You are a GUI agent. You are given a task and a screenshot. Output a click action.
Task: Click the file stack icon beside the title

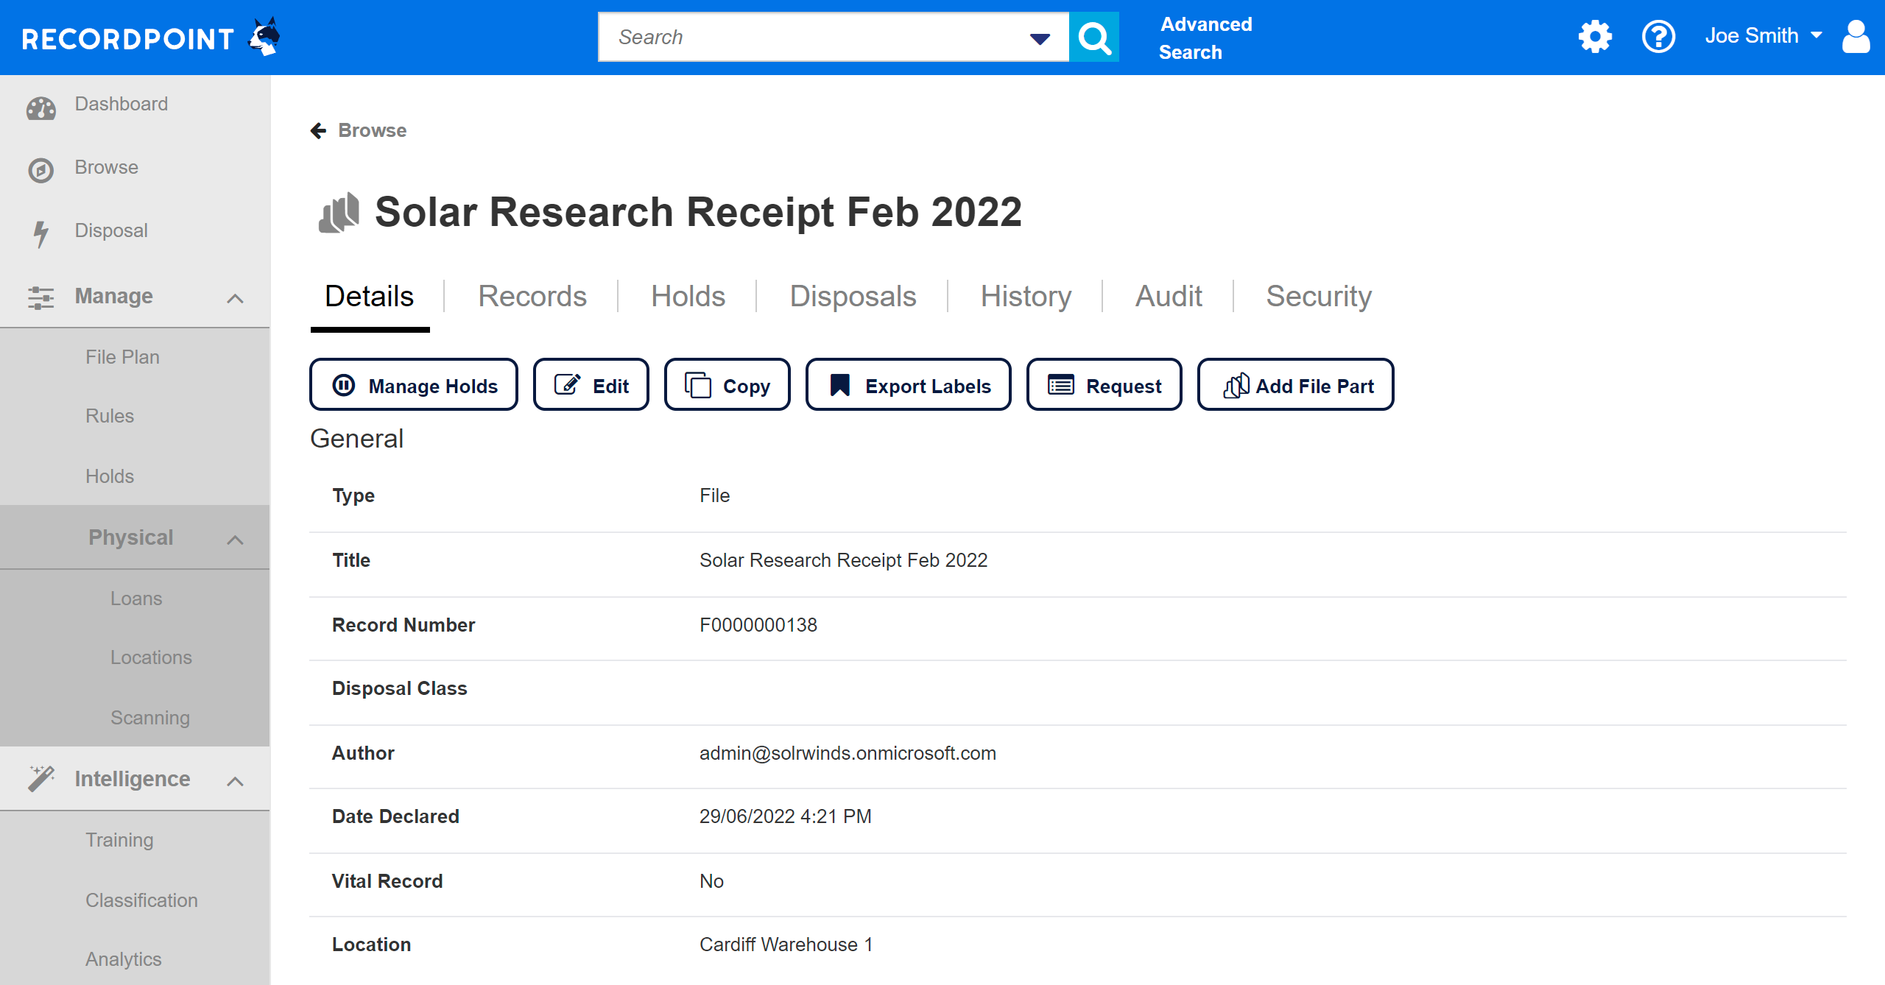339,213
